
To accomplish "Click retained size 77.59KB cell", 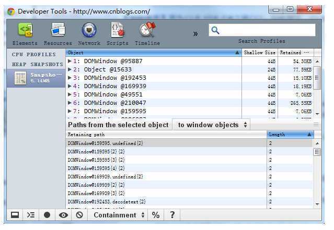I will pos(295,69).
